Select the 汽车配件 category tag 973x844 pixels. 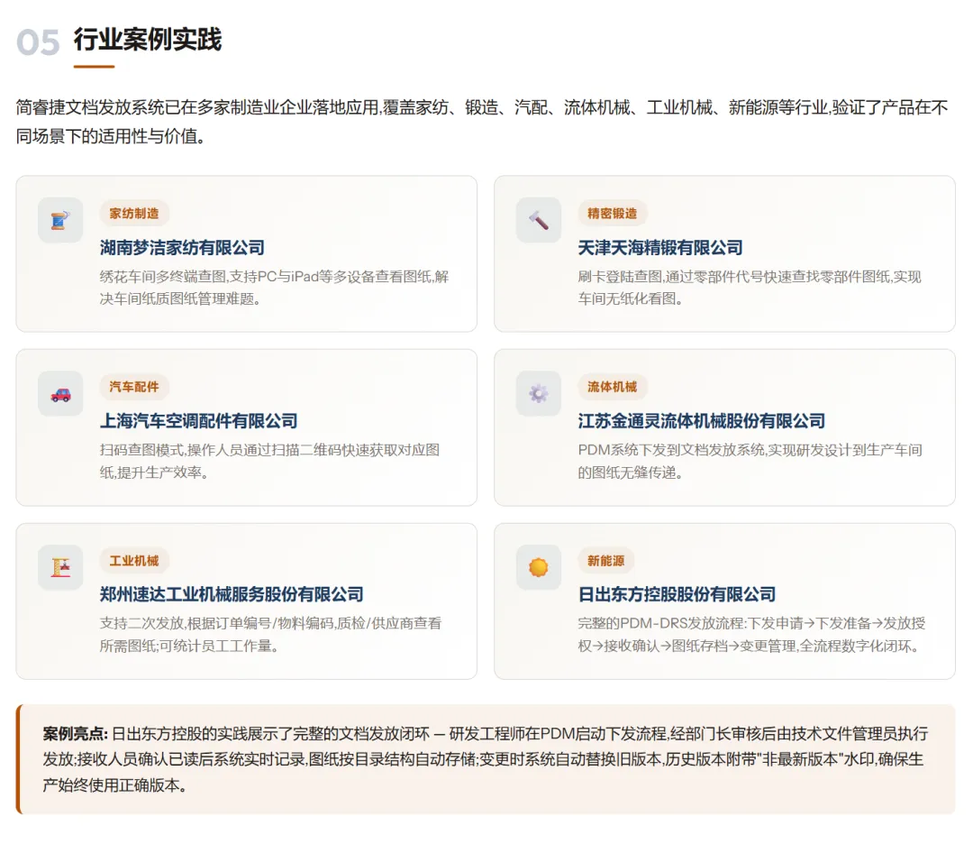(x=134, y=386)
